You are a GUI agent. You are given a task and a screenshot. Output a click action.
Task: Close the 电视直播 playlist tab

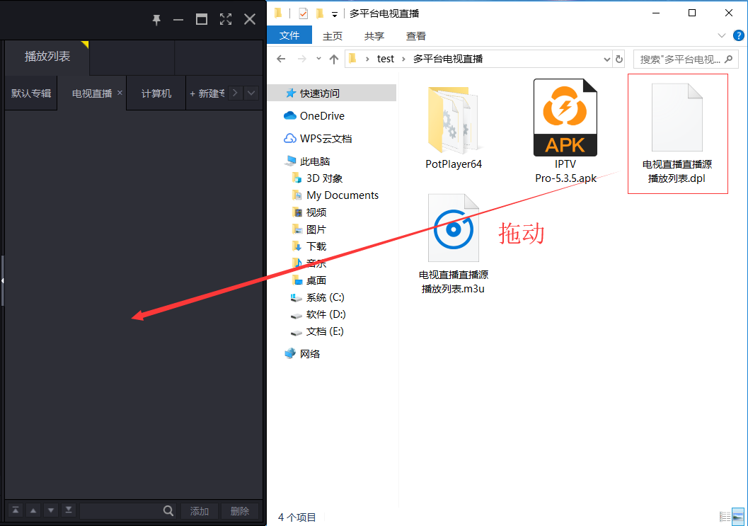coord(119,91)
